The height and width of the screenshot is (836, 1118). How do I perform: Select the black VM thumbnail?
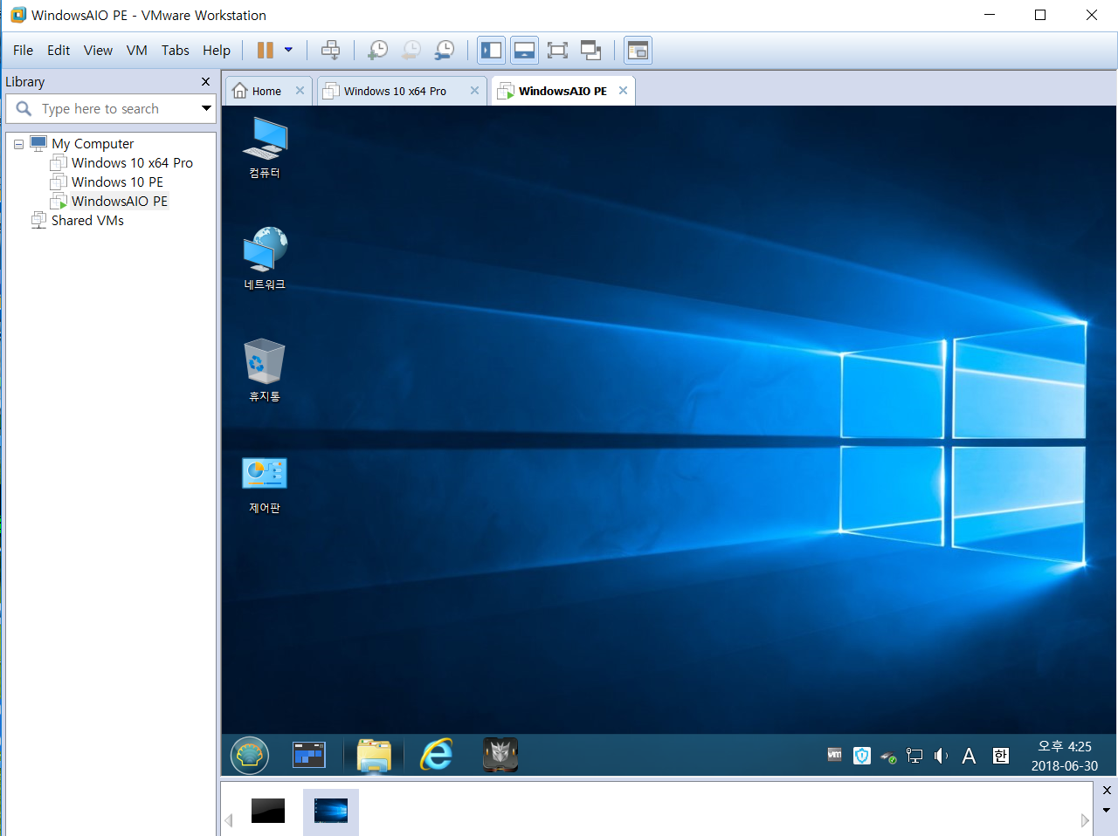click(268, 811)
